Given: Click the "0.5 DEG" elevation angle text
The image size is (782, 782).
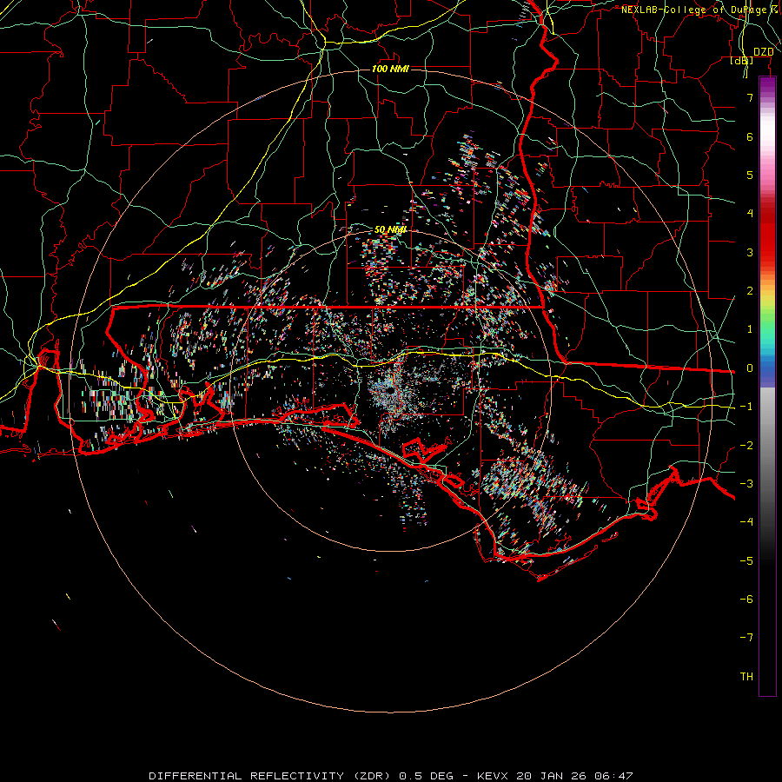Looking at the screenshot, I should click(x=427, y=776).
